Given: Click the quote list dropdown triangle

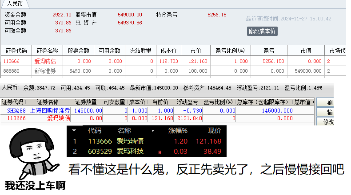Looking at the screenshot, I should (74, 131).
